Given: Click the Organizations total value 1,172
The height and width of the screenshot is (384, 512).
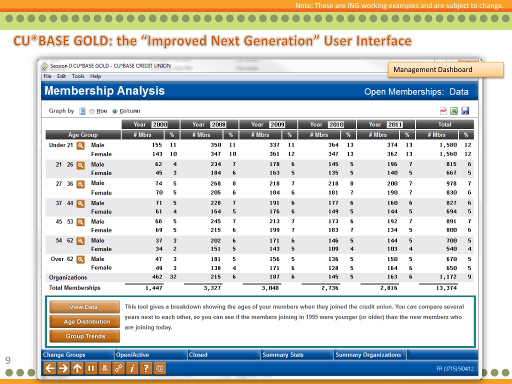Looking at the screenshot, I should [x=448, y=277].
